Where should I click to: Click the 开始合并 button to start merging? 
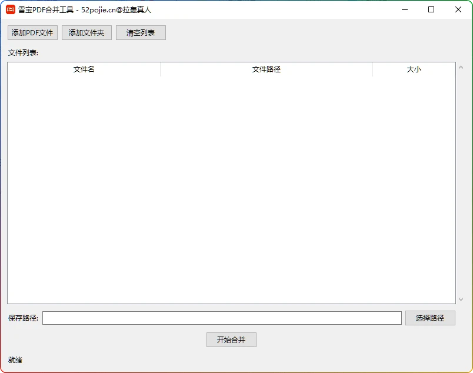tap(231, 339)
